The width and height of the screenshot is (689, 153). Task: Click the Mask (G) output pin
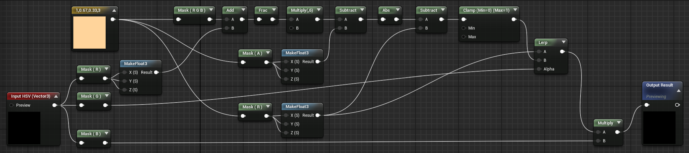point(106,105)
